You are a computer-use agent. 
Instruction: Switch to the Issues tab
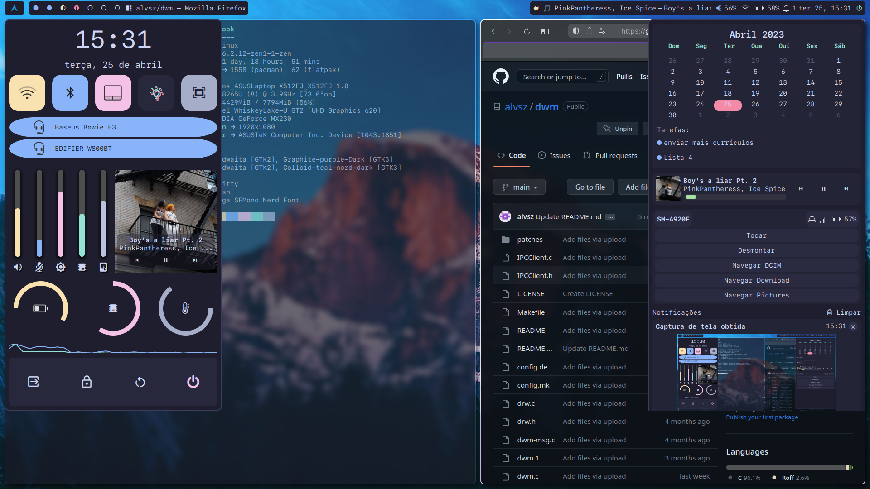point(554,155)
